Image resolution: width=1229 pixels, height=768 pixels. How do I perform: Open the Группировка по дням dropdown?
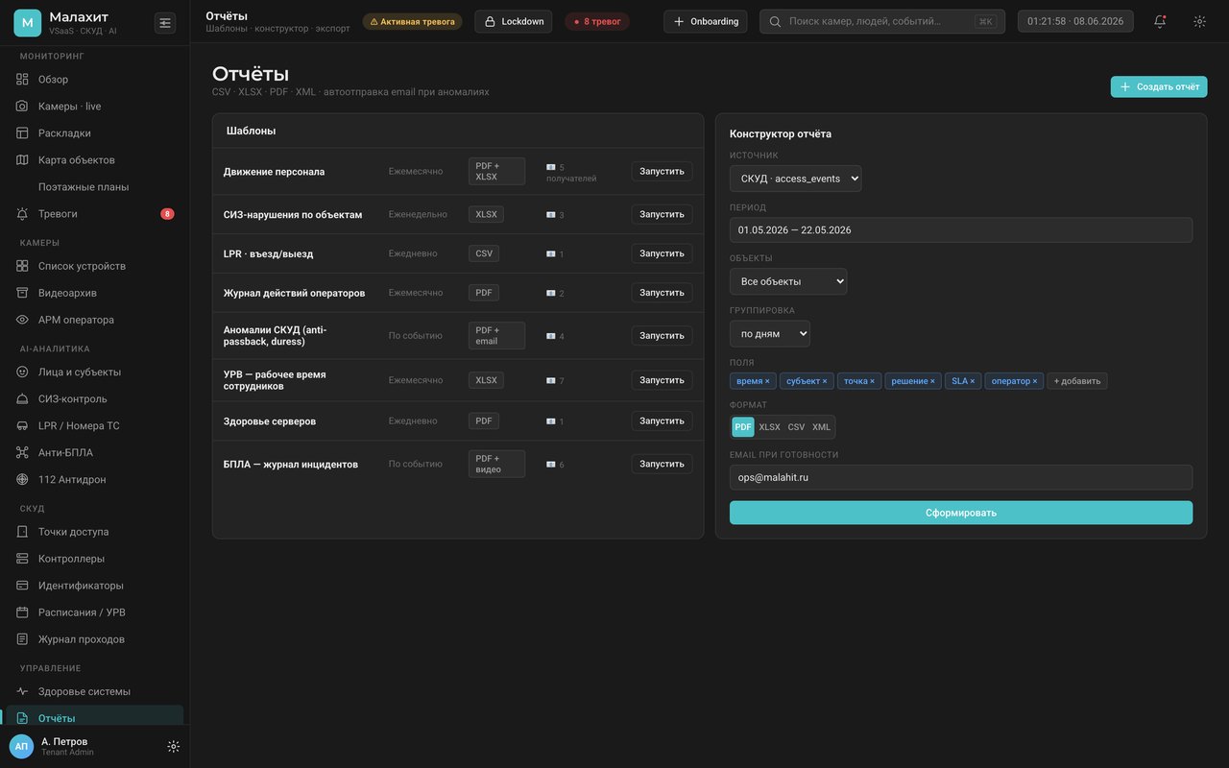coord(770,334)
